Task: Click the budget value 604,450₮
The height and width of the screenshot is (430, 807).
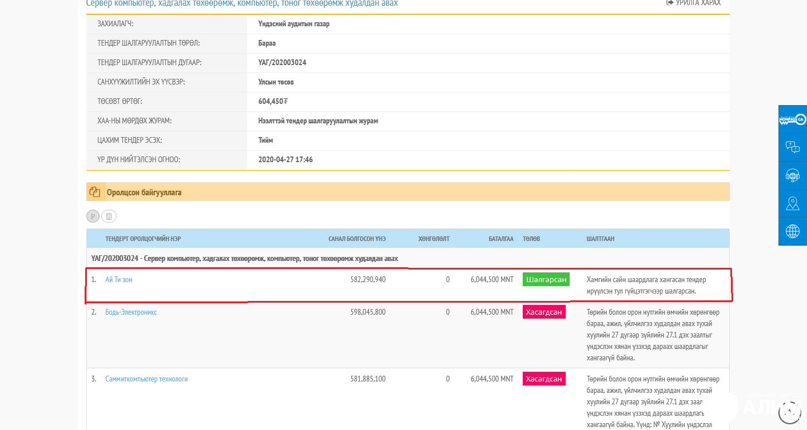Action: click(x=273, y=102)
